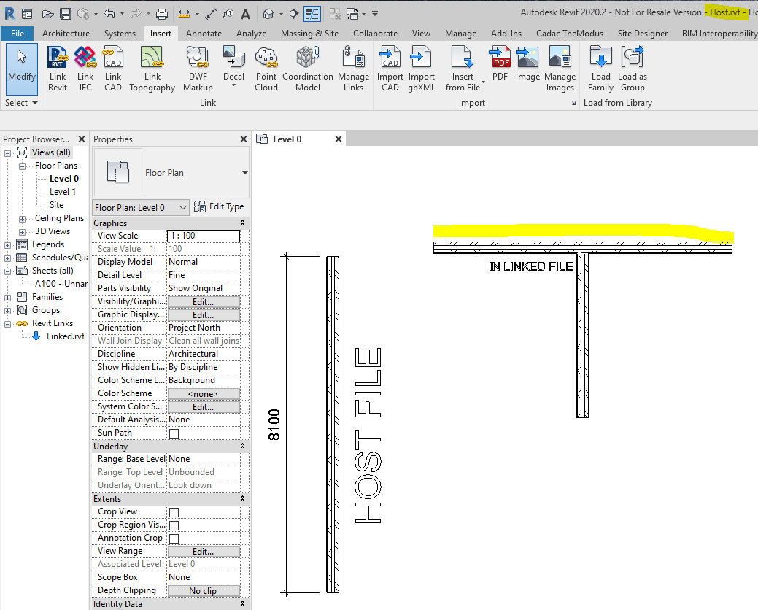
Task: Collapse the Views (all) tree node
Action: point(8,153)
